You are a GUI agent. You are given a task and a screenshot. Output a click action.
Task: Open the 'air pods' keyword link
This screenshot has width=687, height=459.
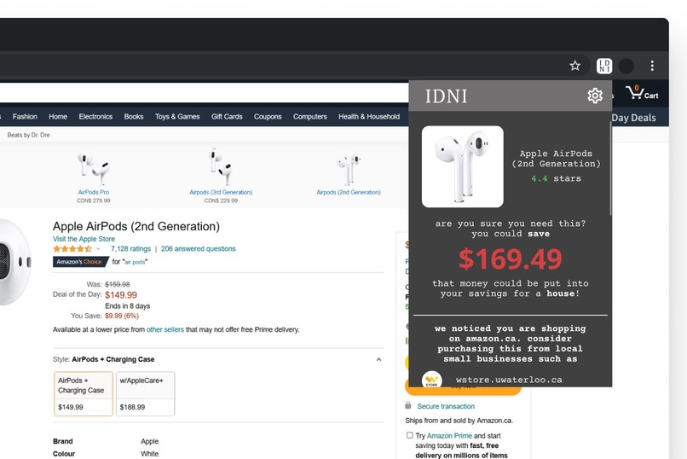[136, 262]
